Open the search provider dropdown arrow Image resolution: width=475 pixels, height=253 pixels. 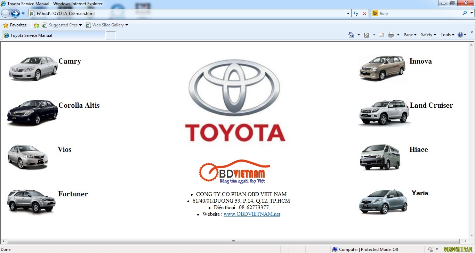(x=471, y=13)
